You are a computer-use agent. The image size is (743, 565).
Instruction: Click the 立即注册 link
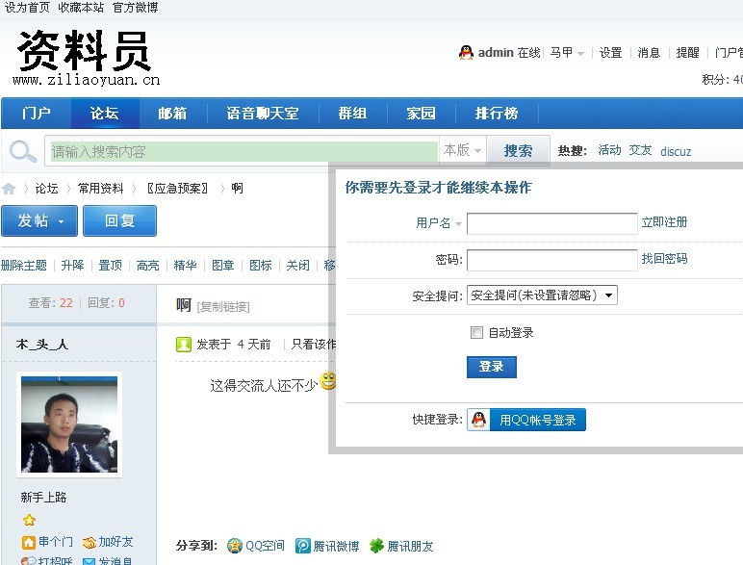664,222
